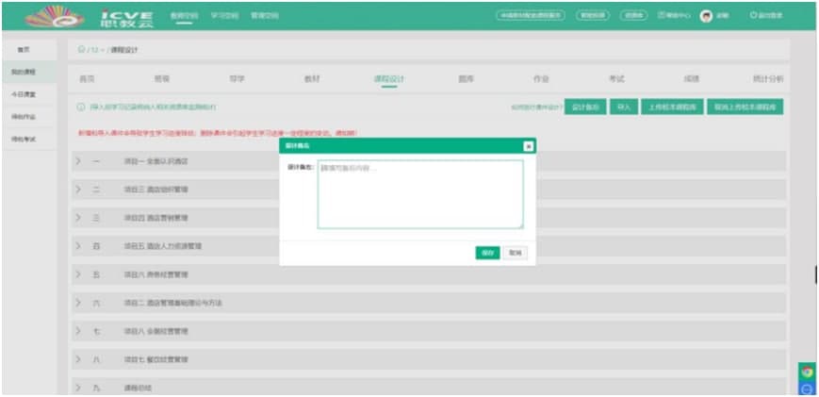Image resolution: width=819 pixels, height=397 pixels.
Task: Open 待批作业 in the left sidebar
Action: tap(24, 117)
